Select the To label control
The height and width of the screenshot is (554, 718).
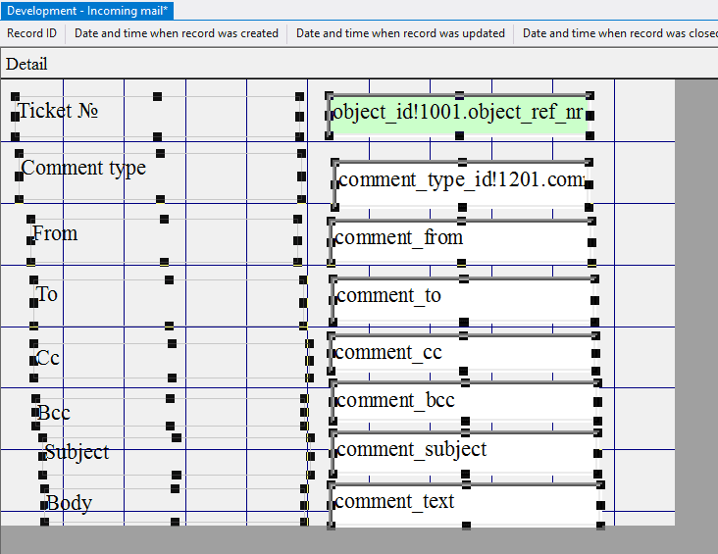[x=47, y=294]
